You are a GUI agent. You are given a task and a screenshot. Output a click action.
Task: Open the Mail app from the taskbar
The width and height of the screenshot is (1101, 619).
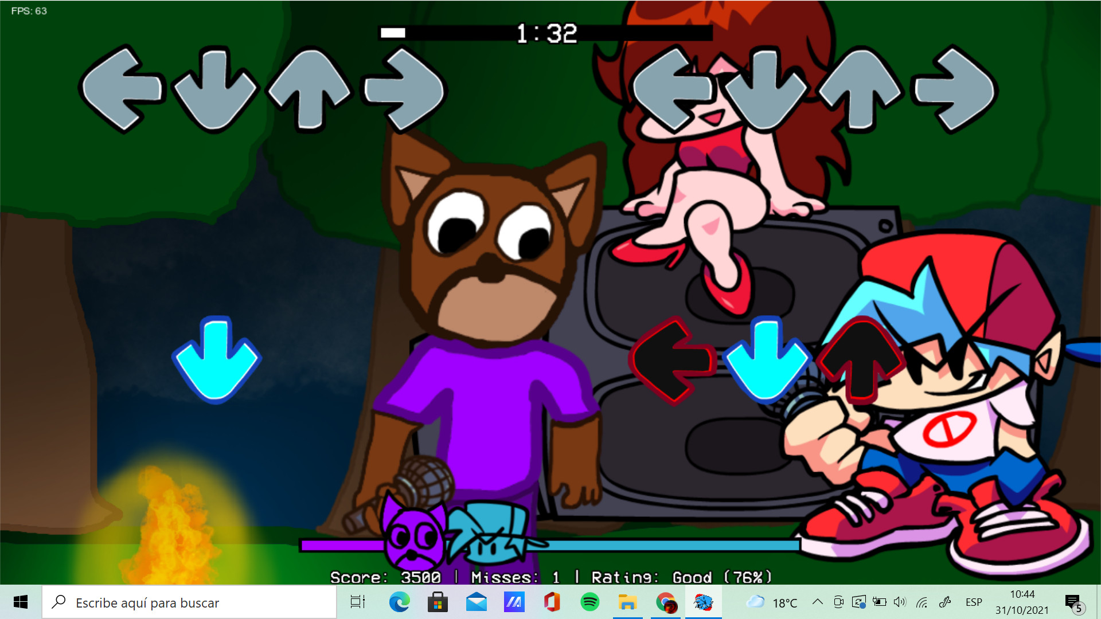(x=476, y=602)
